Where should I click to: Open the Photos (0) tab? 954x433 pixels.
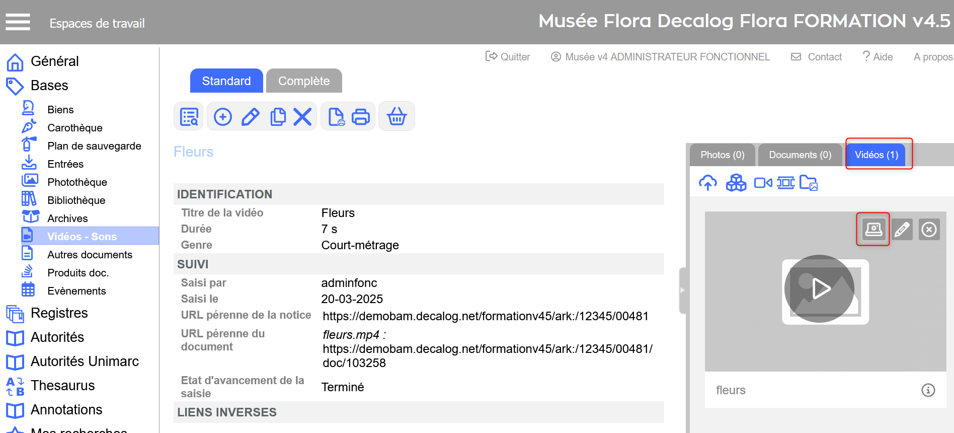pyautogui.click(x=722, y=155)
